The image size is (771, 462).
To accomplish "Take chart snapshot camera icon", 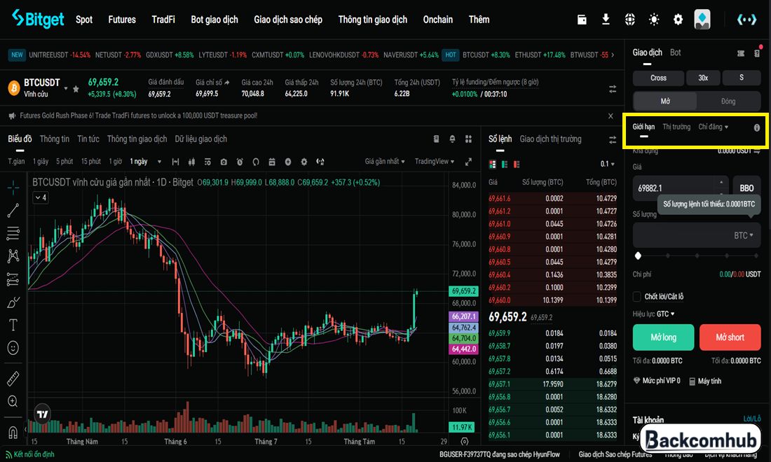I will click(x=224, y=162).
